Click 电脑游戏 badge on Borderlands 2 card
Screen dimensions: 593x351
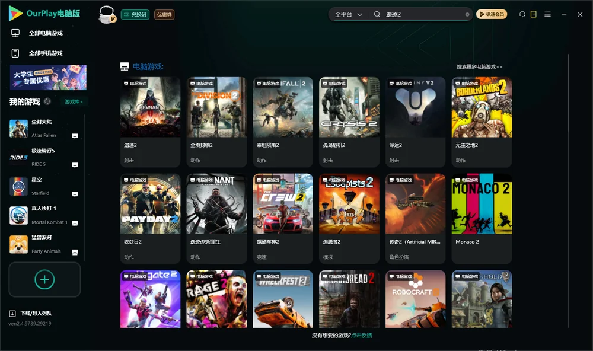(466, 83)
